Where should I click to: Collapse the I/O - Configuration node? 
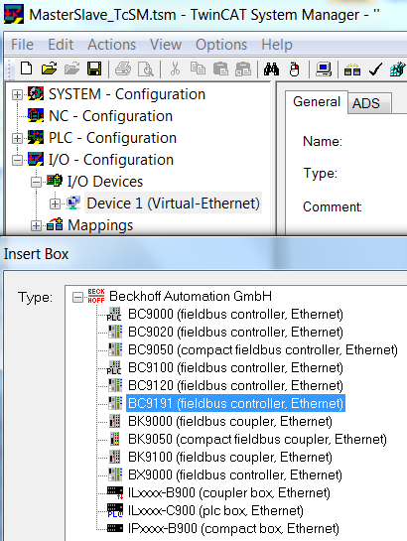[17, 160]
